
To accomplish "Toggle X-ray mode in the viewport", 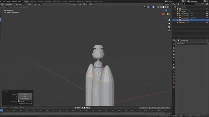I will tap(158, 7).
